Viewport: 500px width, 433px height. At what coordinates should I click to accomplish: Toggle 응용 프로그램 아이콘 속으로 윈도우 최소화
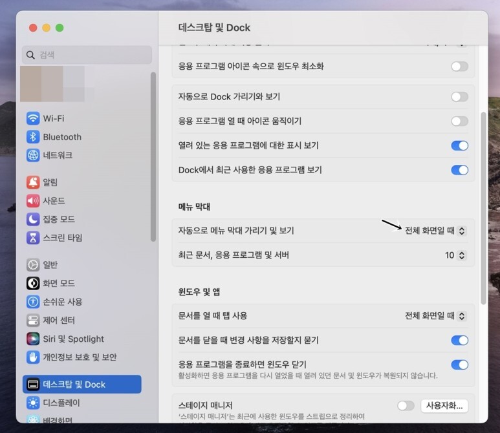click(x=459, y=67)
